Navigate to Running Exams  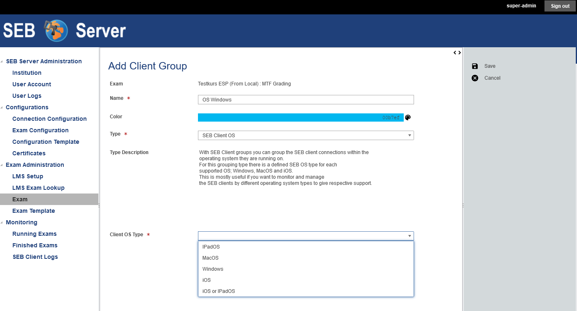click(34, 233)
